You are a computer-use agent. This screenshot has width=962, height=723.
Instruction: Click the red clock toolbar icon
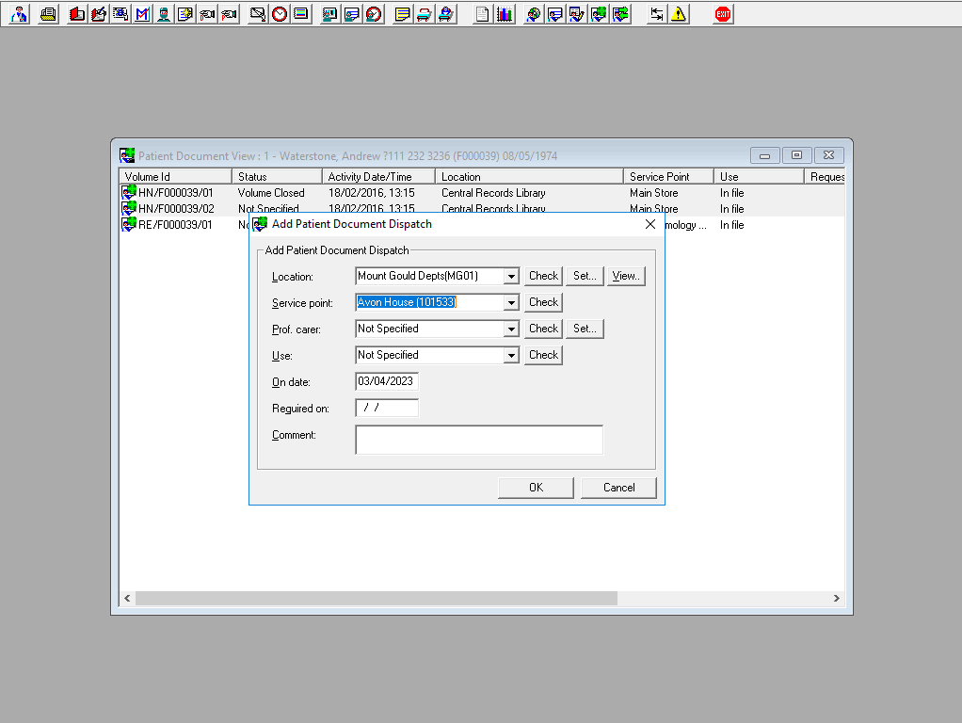click(x=280, y=14)
